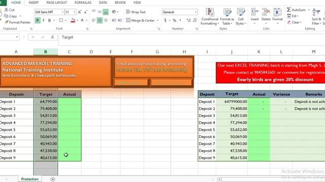This screenshot has width=325, height=182.
Task: Open Conditional Formatting menu
Action: [x=210, y=17]
